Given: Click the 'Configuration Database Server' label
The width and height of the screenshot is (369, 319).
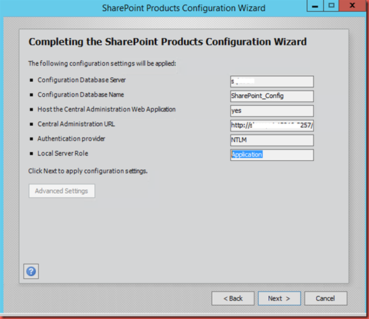Looking at the screenshot, I should point(82,80).
